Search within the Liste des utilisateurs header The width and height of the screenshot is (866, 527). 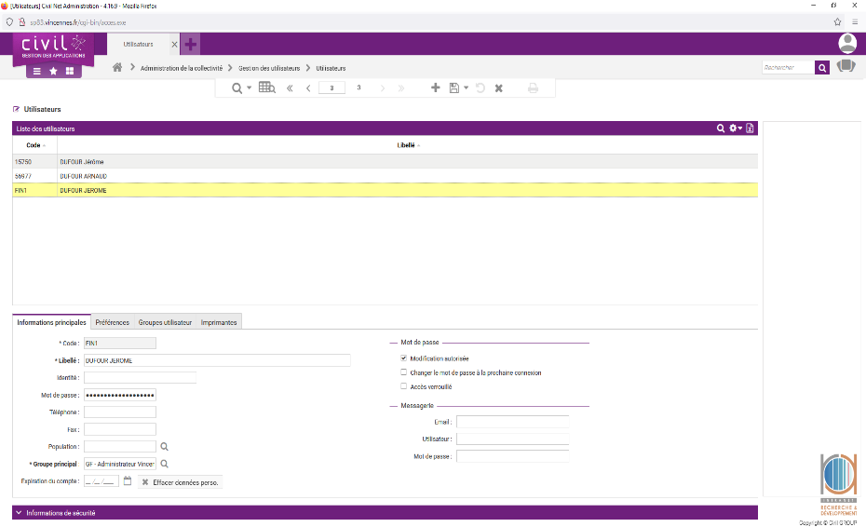721,128
